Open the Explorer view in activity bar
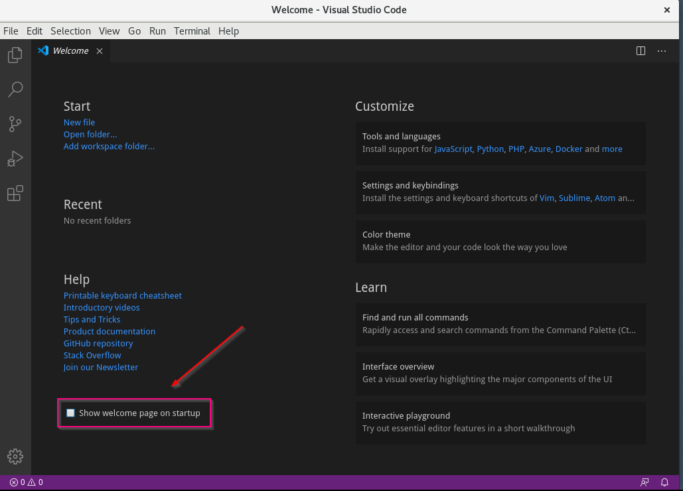 click(15, 55)
